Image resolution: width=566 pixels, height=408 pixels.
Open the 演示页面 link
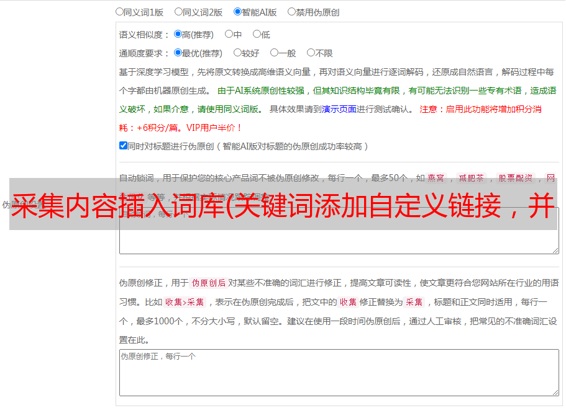coord(339,109)
